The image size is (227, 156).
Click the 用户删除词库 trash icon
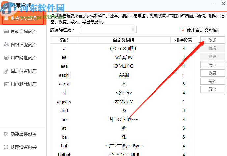click(x=6, y=84)
